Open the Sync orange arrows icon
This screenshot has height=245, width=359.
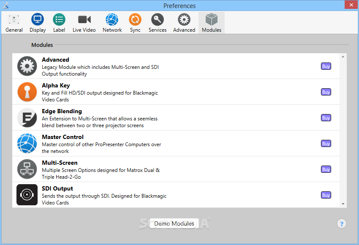[135, 19]
